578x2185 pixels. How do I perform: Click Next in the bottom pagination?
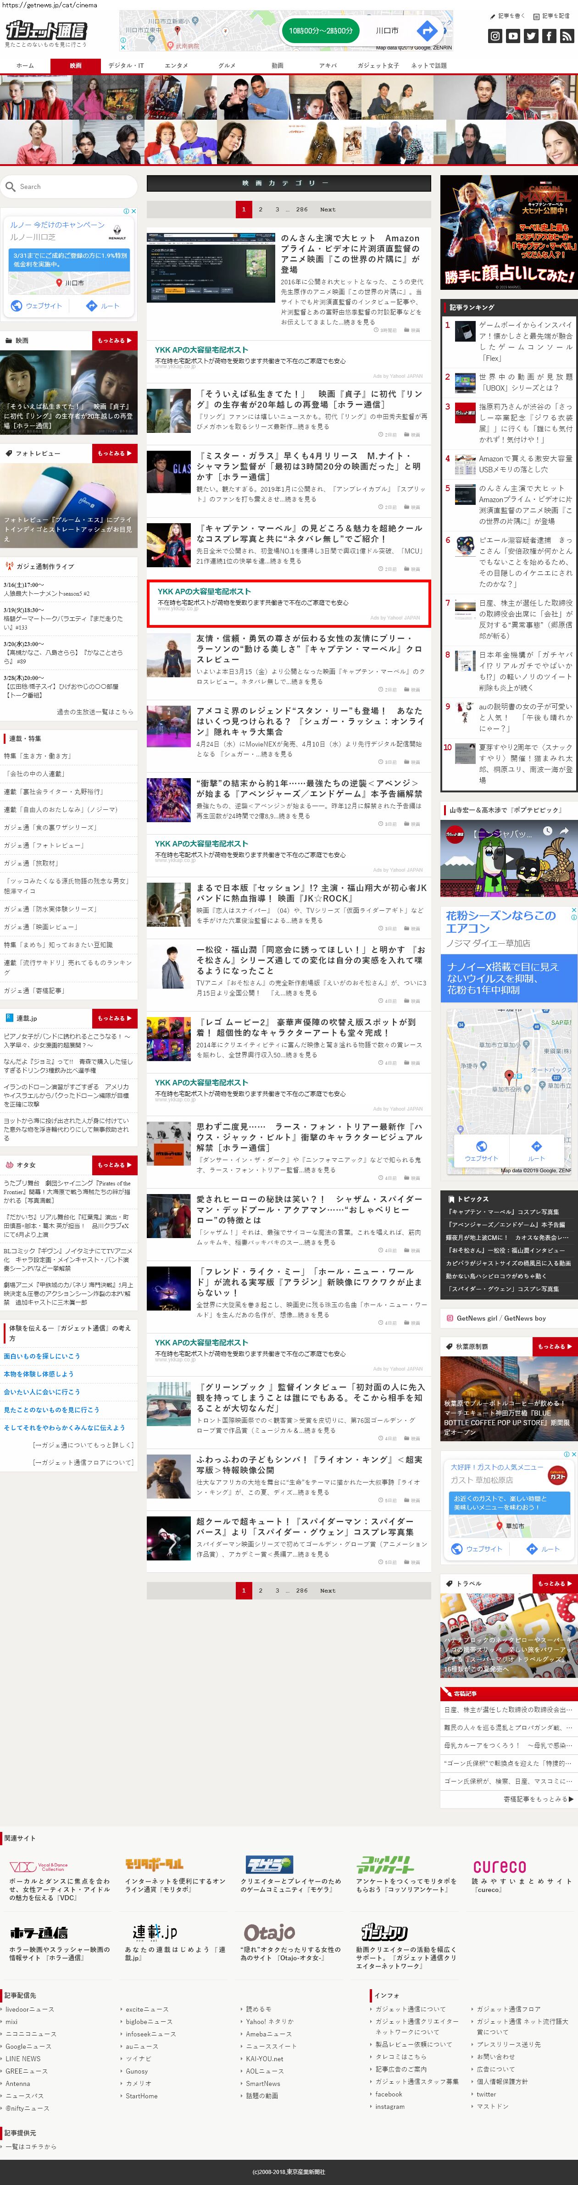[x=328, y=1590]
